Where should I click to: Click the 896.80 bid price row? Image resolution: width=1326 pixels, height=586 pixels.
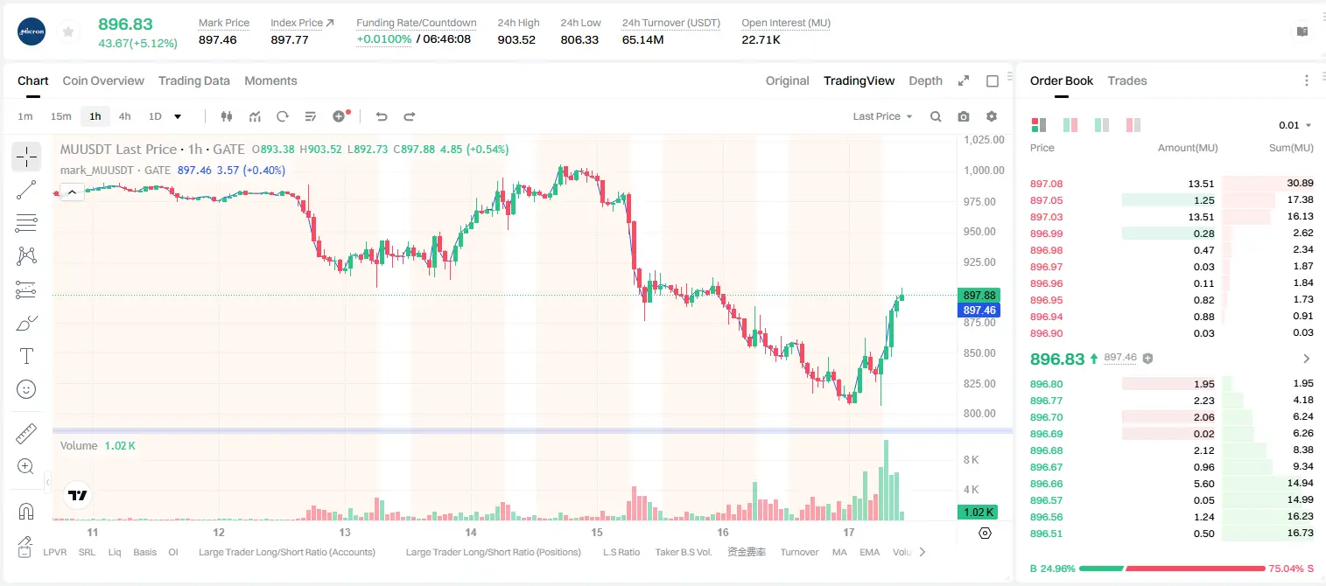coord(1172,384)
